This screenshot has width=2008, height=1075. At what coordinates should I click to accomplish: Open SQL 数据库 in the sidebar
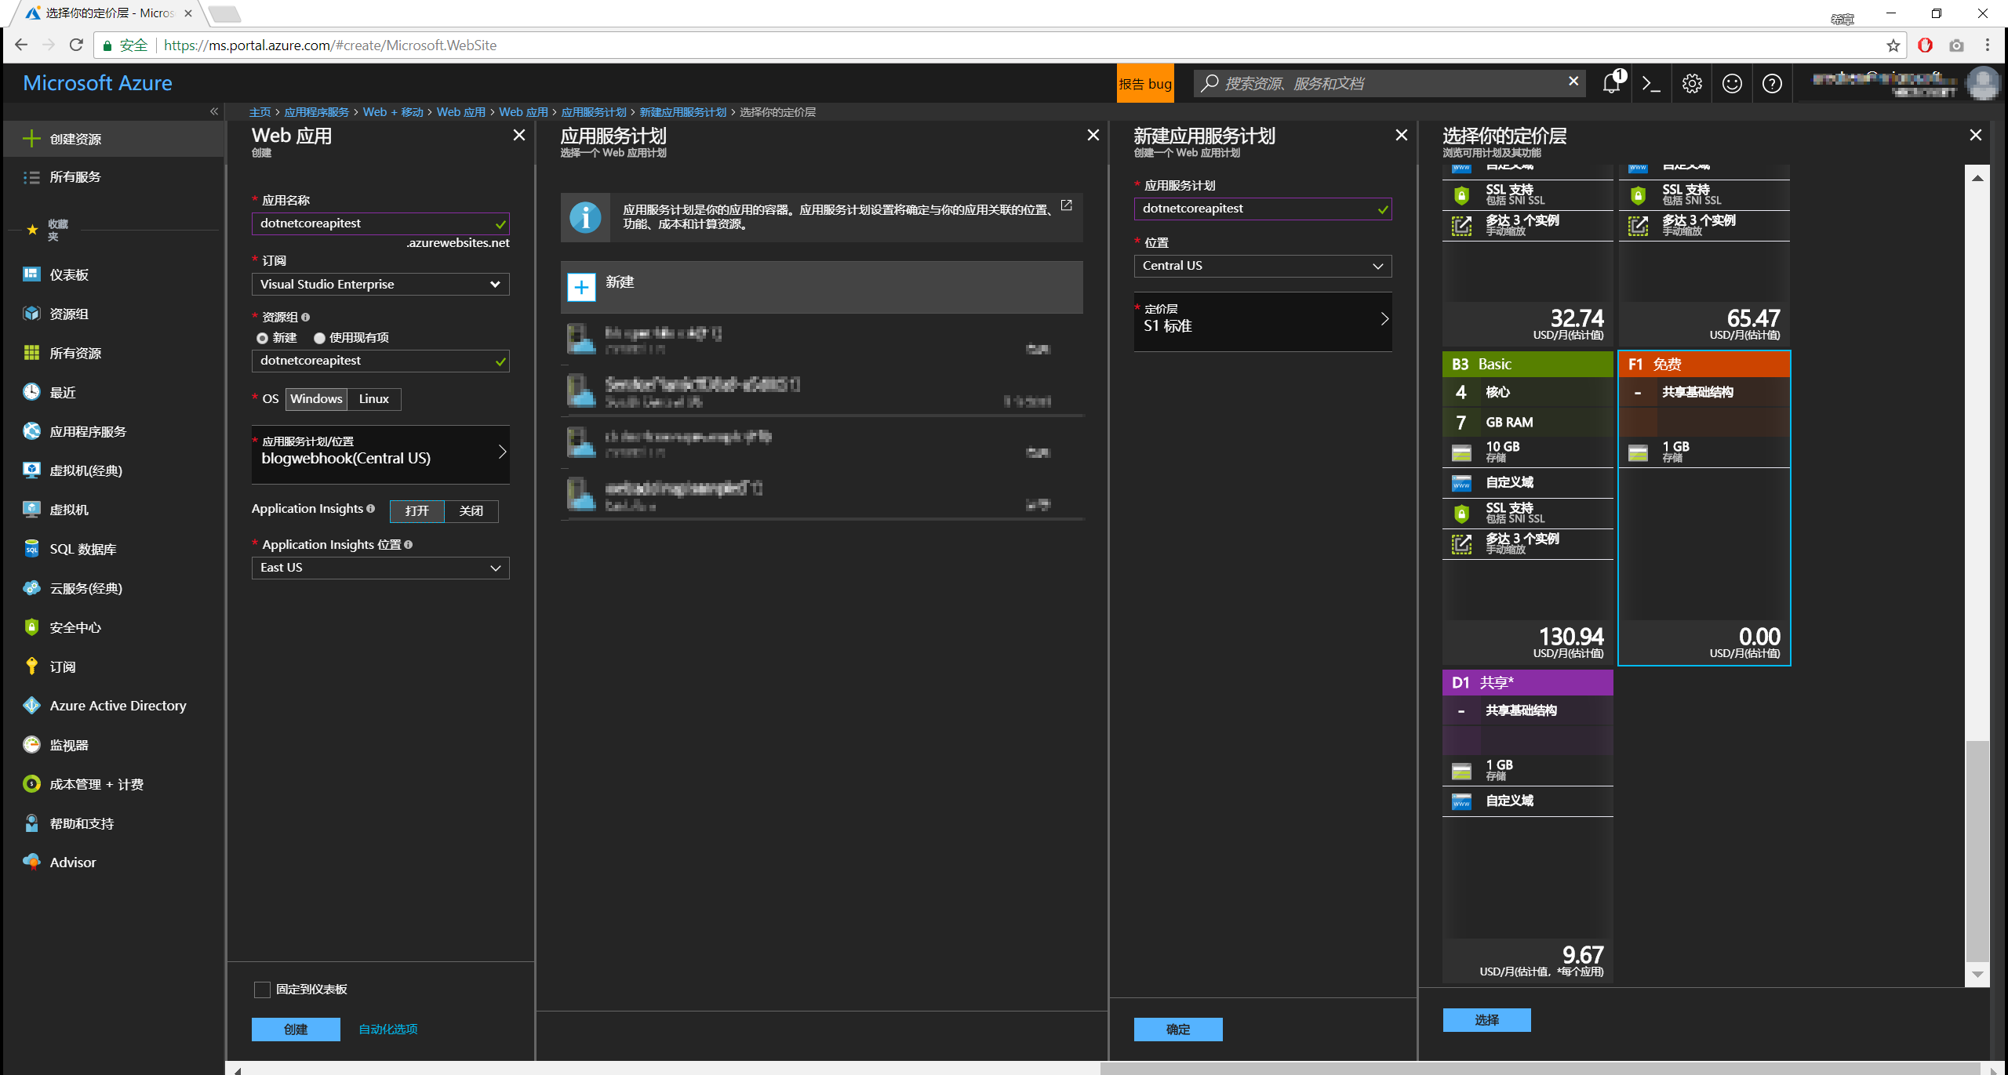click(x=83, y=549)
